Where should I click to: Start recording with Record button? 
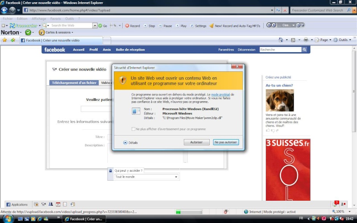tap(133, 26)
